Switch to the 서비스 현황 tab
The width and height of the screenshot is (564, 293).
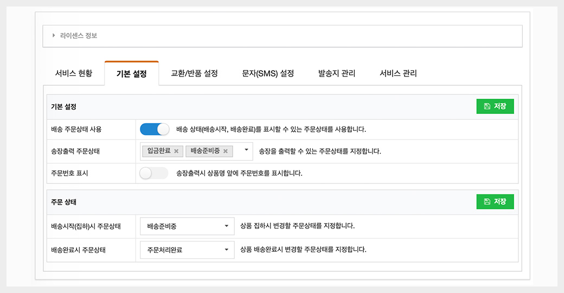click(x=73, y=73)
